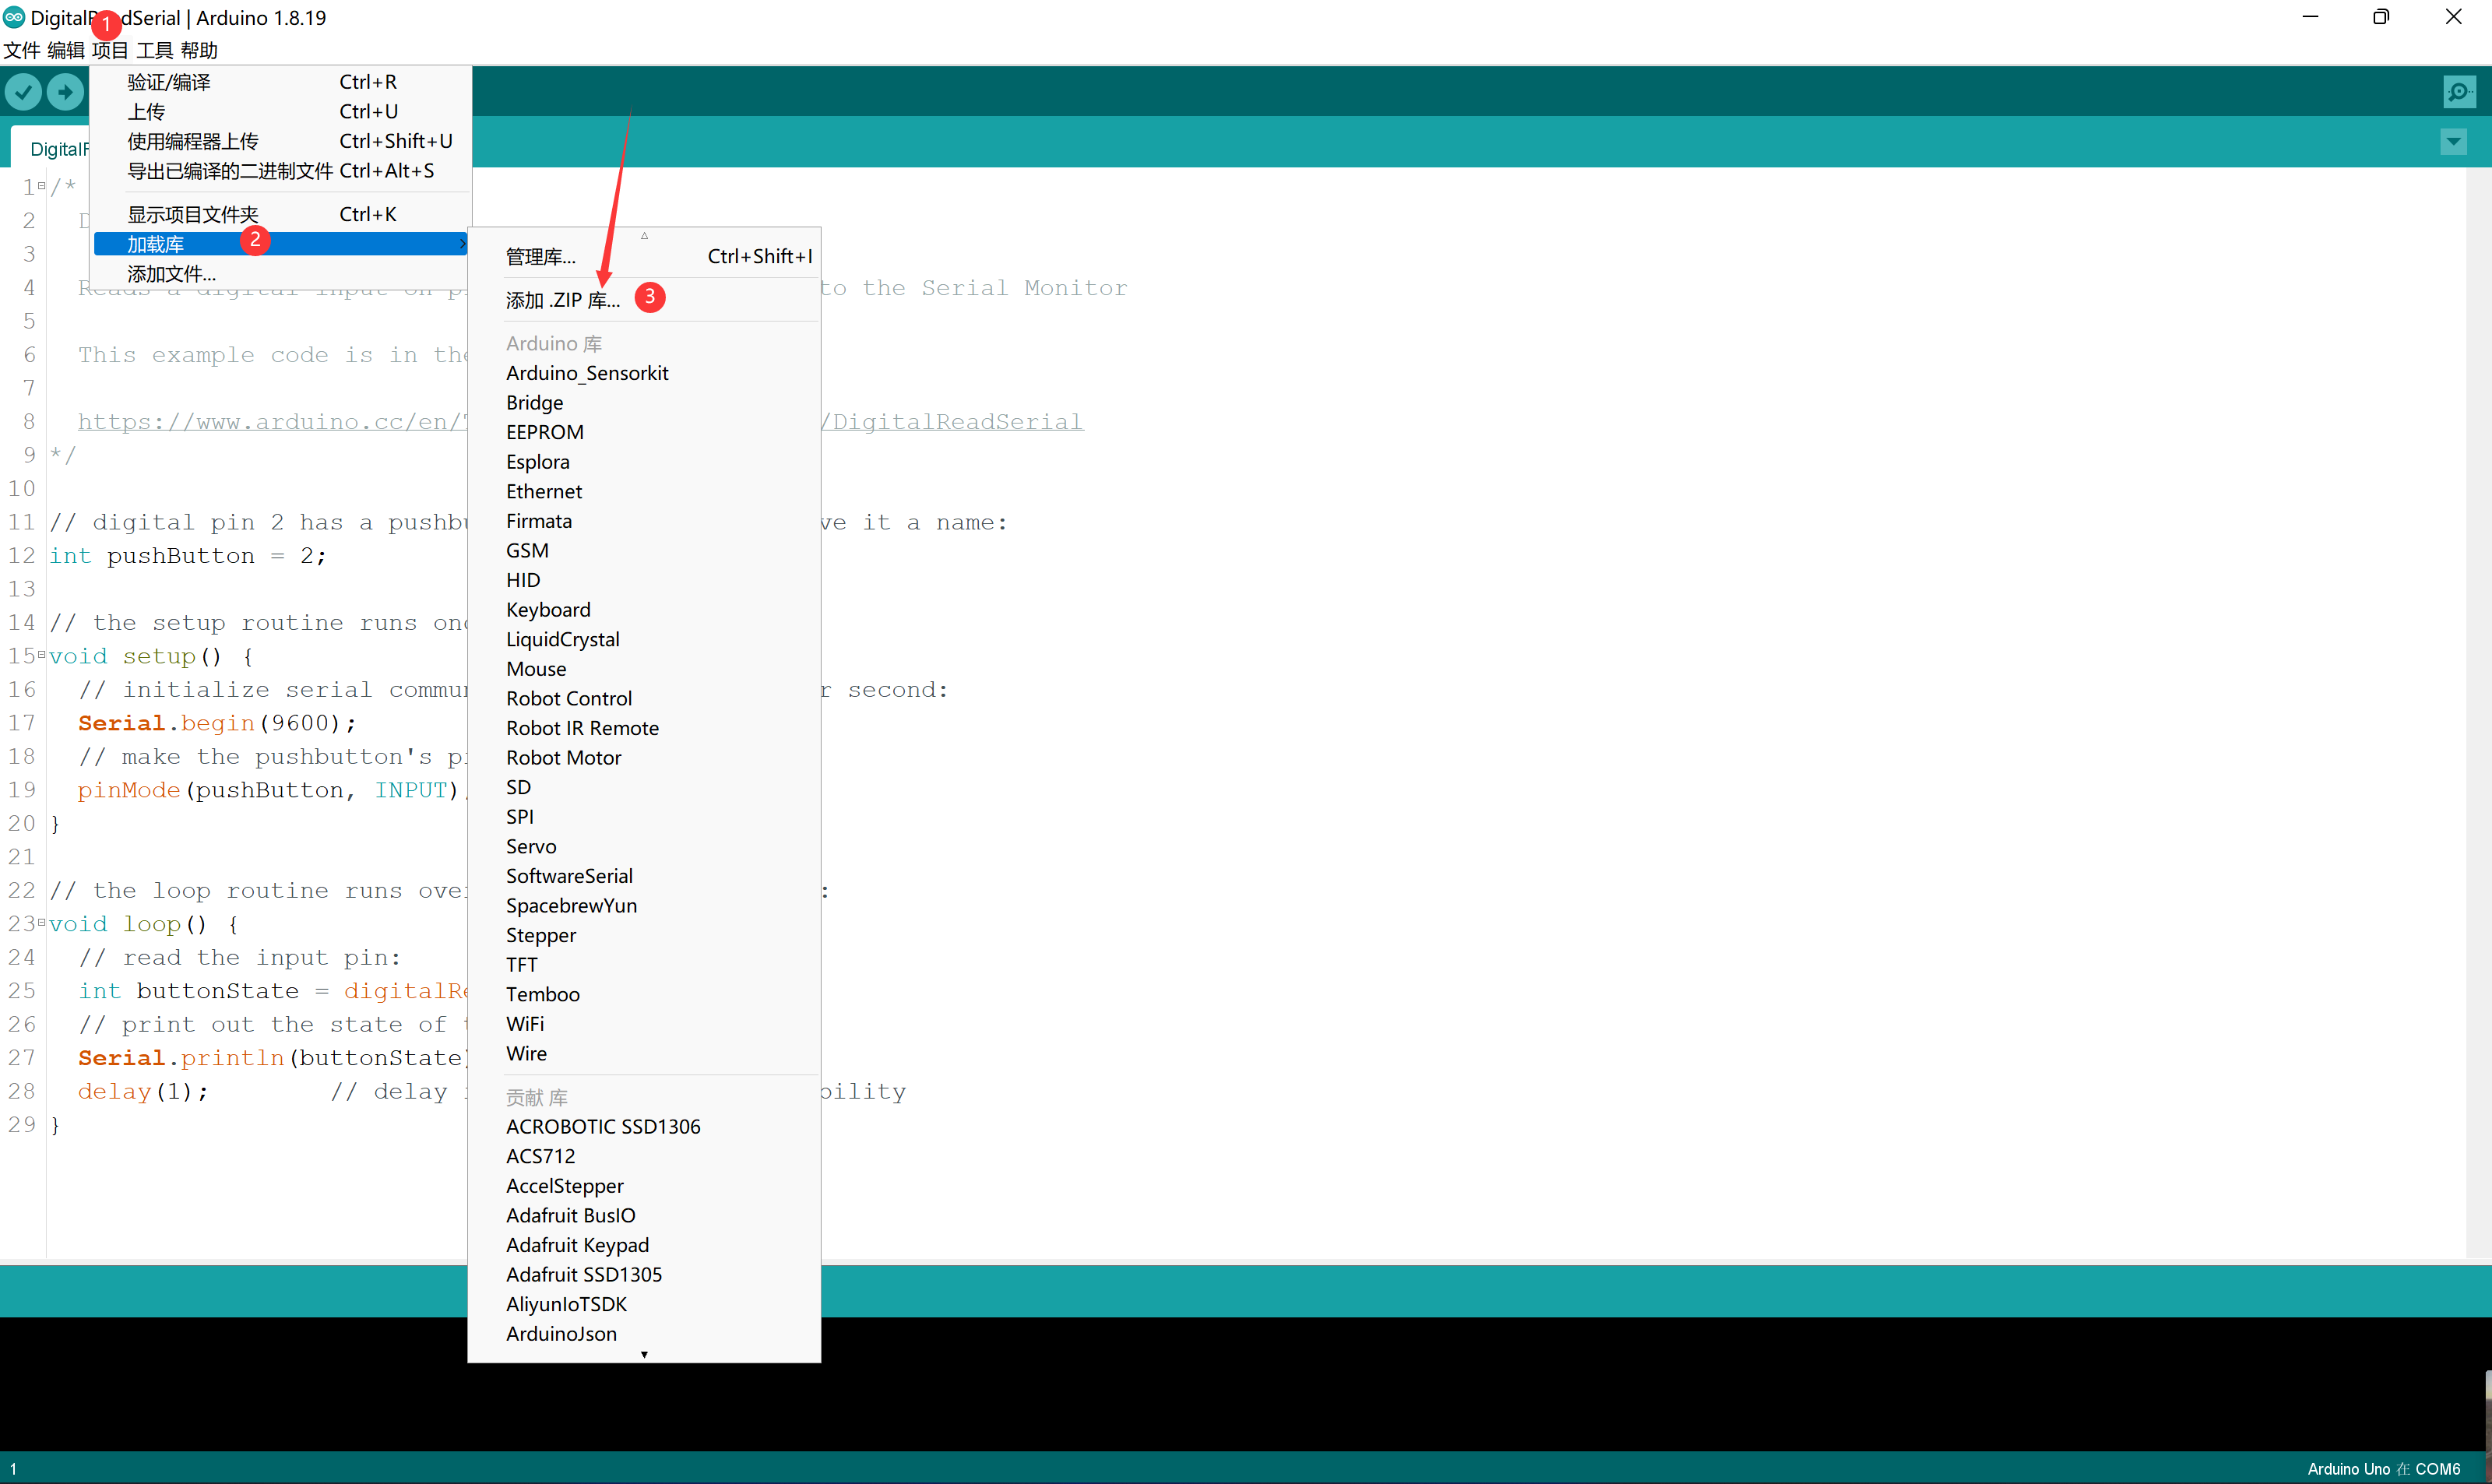
Task: Click the Verify checkmark toolbar icon
Action: point(23,93)
